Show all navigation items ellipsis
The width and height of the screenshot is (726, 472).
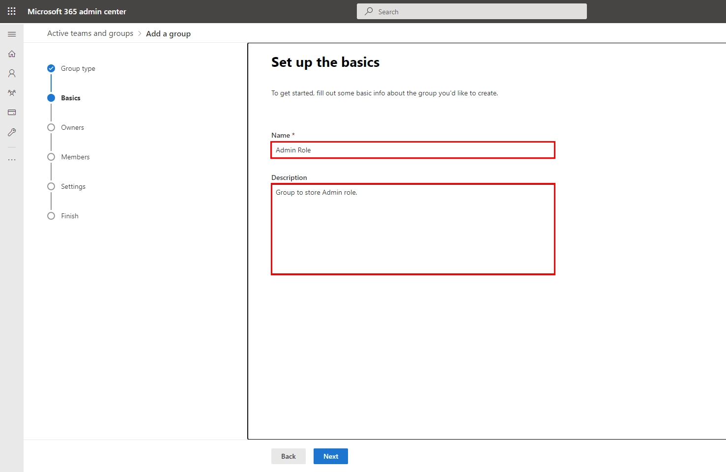[12, 160]
